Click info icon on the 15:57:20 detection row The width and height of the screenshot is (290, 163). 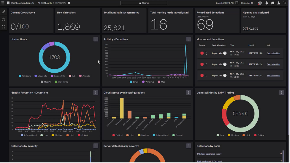(x=225, y=53)
